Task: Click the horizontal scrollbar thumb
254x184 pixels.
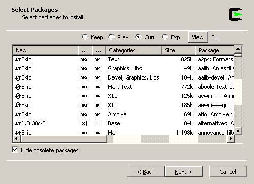Action: click(64, 139)
